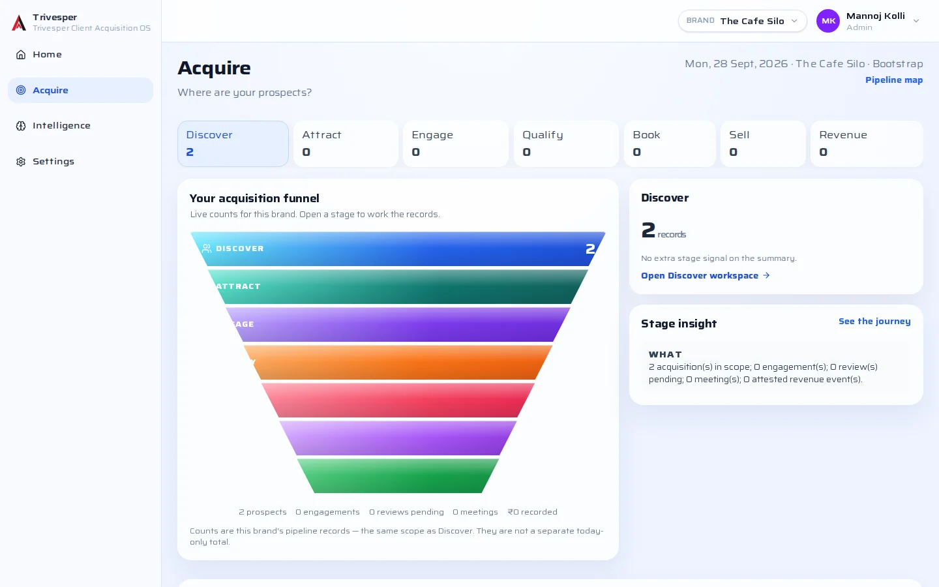Go to Home in the sidebar
The image size is (939, 587).
[x=80, y=55]
